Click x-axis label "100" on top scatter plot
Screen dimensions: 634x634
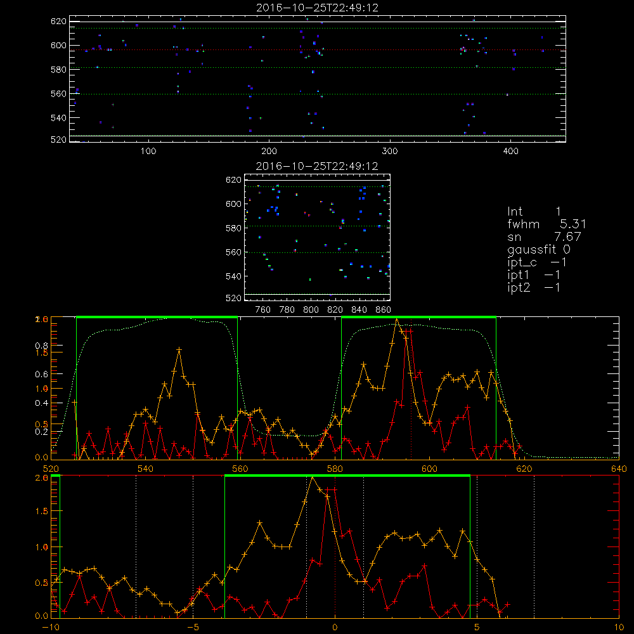[x=148, y=152]
